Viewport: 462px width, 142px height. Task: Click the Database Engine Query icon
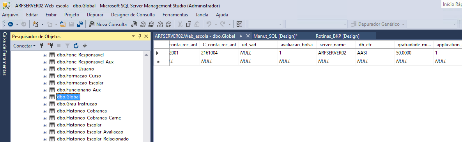coord(134,24)
